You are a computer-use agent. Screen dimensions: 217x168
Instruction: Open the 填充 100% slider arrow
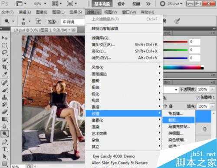point(212,106)
